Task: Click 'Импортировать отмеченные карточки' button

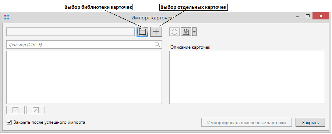Action: coord(247,123)
